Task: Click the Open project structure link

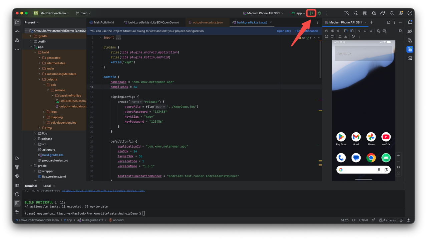Action: [284, 31]
